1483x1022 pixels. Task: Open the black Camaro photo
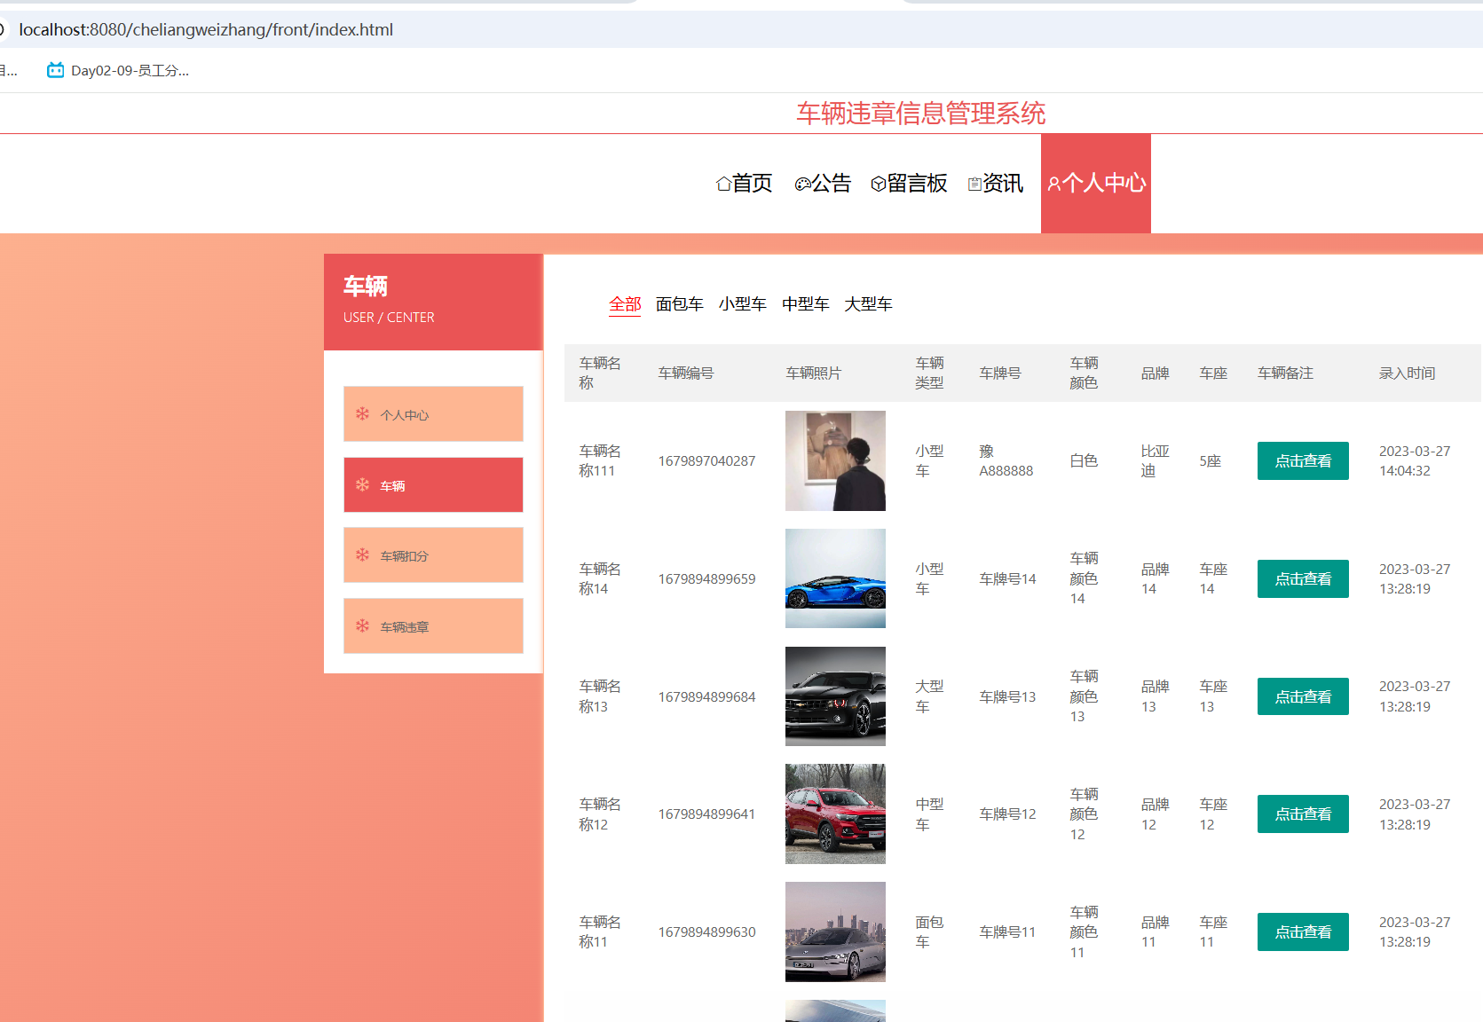pos(835,696)
